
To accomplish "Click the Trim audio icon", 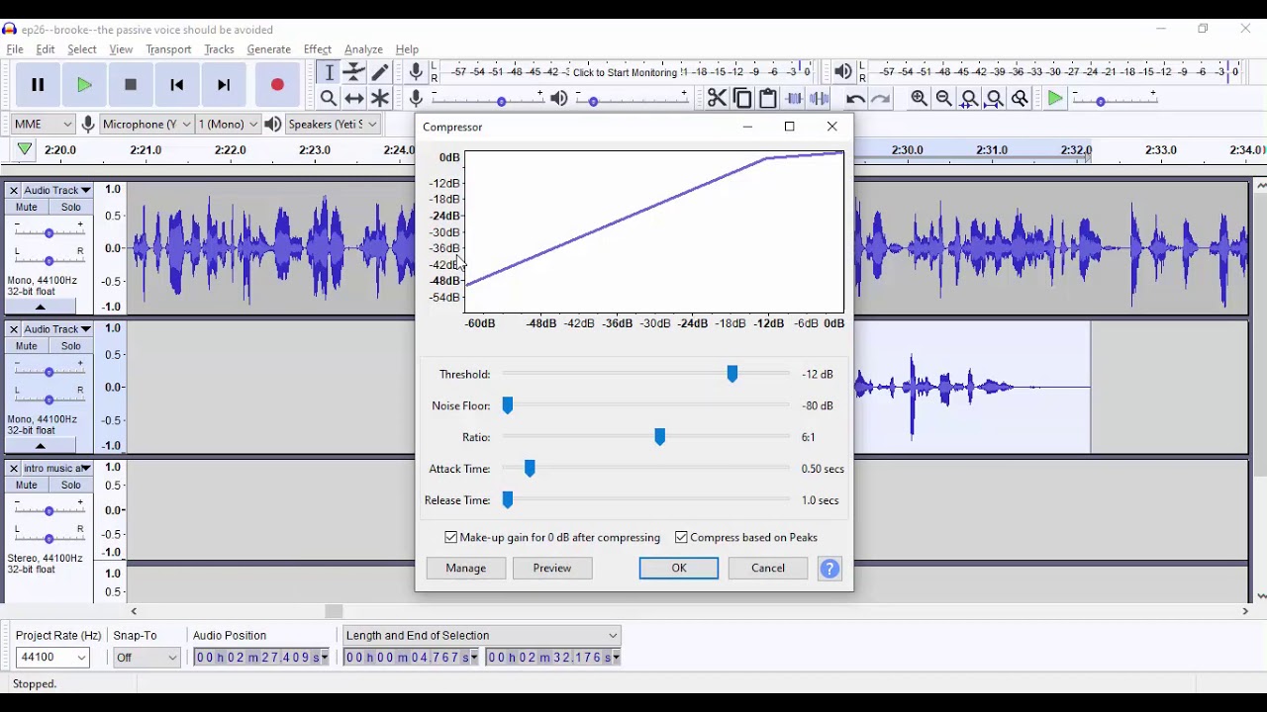I will (x=794, y=98).
